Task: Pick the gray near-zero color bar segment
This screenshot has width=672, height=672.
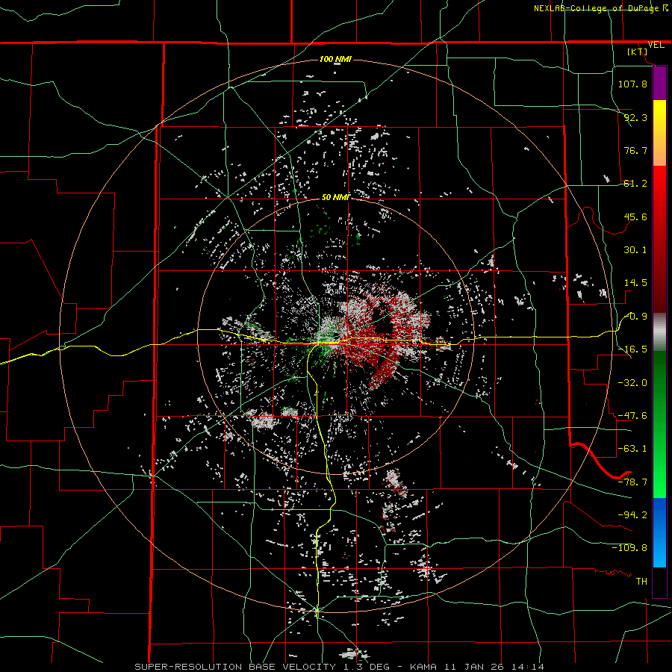Action: [659, 332]
